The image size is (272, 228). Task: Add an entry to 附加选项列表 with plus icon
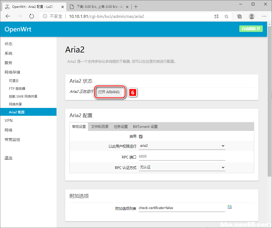[x=230, y=207]
